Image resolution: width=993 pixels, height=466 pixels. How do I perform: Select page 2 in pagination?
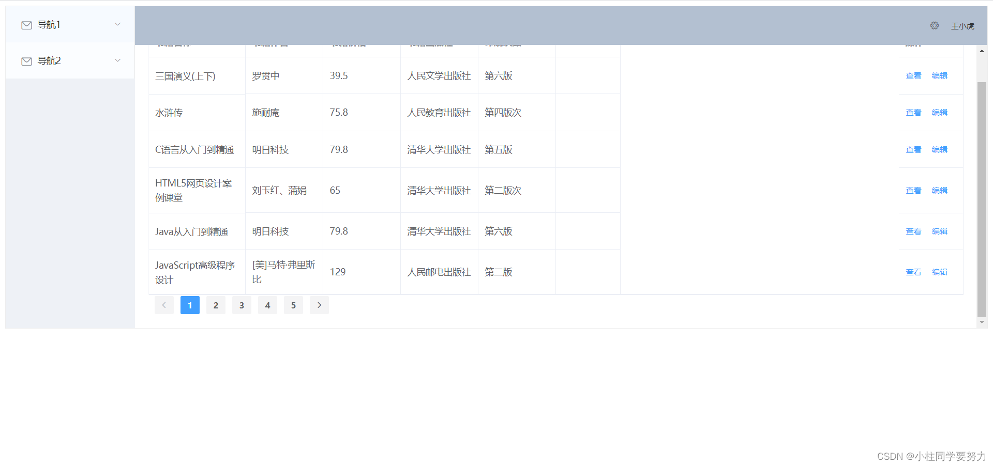pyautogui.click(x=216, y=305)
